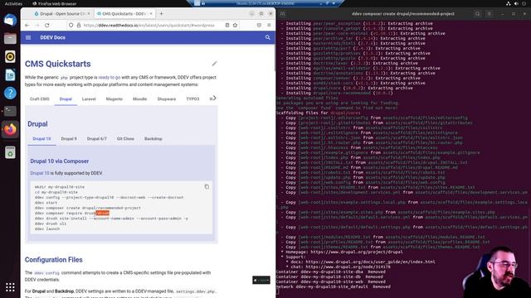Image resolution: width=531 pixels, height=298 pixels.
Task: Select the Drupal 10 sub-tab
Action: click(x=41, y=139)
